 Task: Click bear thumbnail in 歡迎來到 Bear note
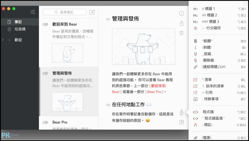(x=67, y=53)
